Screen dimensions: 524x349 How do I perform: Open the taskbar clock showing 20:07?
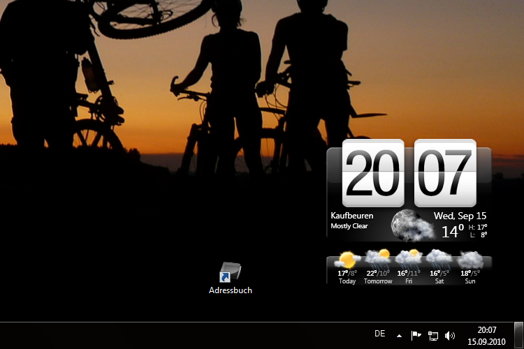click(x=486, y=335)
